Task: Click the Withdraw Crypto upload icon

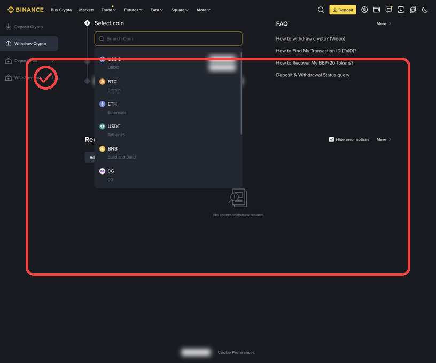Action: click(9, 44)
